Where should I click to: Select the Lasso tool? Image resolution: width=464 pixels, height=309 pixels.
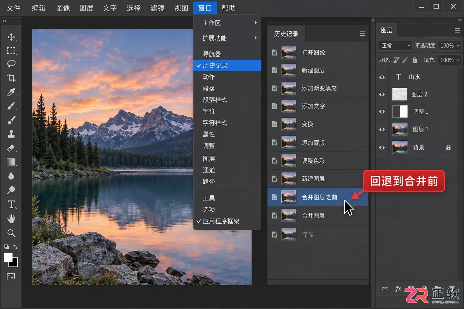(11, 64)
